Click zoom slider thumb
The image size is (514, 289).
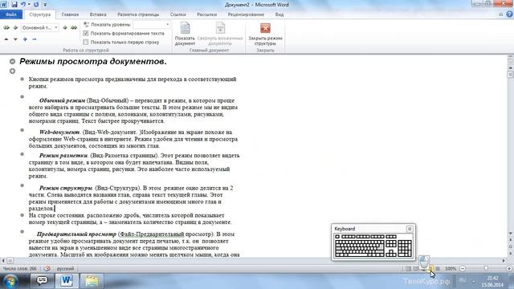(486, 268)
